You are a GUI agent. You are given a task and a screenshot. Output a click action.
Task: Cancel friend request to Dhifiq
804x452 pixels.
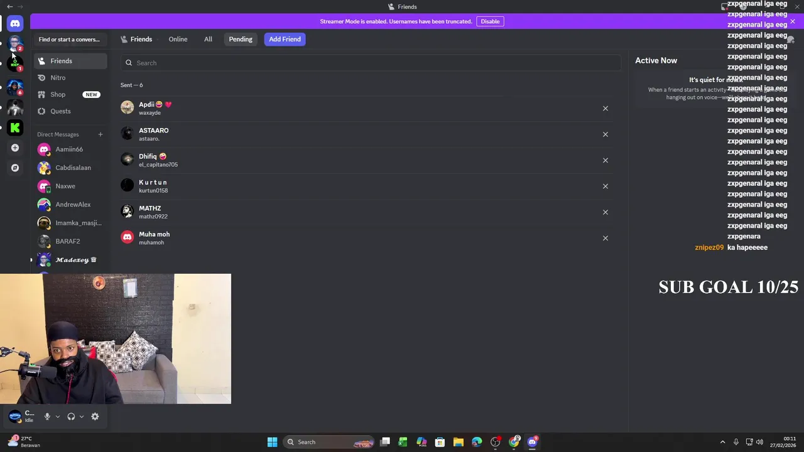click(606, 160)
